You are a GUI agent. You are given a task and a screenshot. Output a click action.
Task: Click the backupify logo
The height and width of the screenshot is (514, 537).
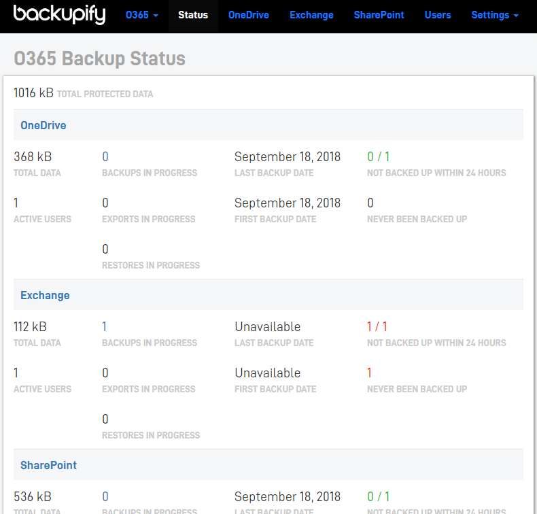click(x=59, y=15)
